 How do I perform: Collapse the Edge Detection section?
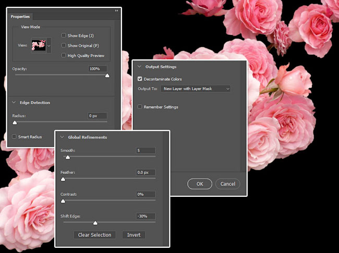14,103
